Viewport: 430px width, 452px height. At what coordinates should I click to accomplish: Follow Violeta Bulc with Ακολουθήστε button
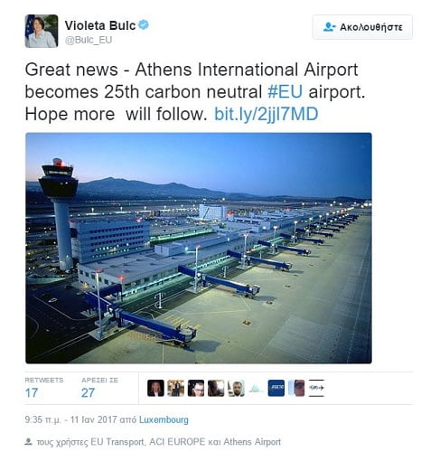[362, 27]
